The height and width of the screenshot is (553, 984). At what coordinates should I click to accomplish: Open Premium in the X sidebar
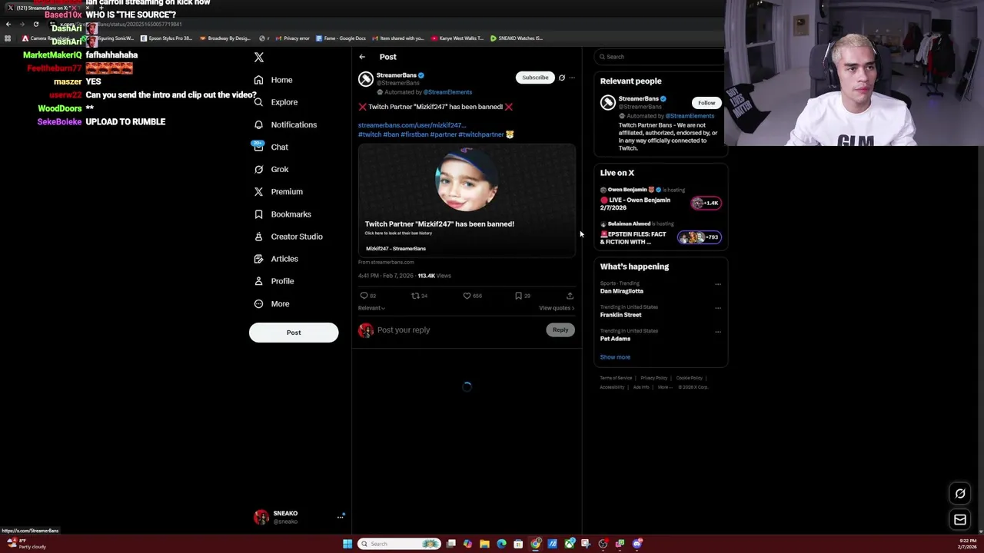[278, 191]
